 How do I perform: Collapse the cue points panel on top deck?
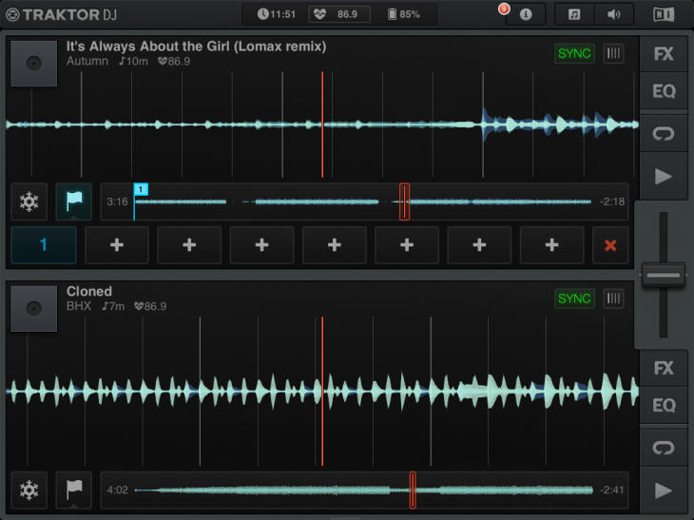pos(73,202)
